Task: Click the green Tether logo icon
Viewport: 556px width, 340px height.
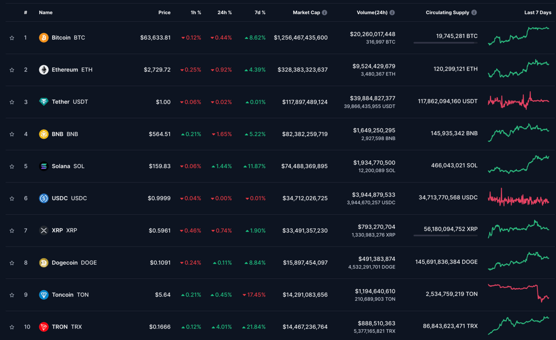Action: tap(44, 102)
